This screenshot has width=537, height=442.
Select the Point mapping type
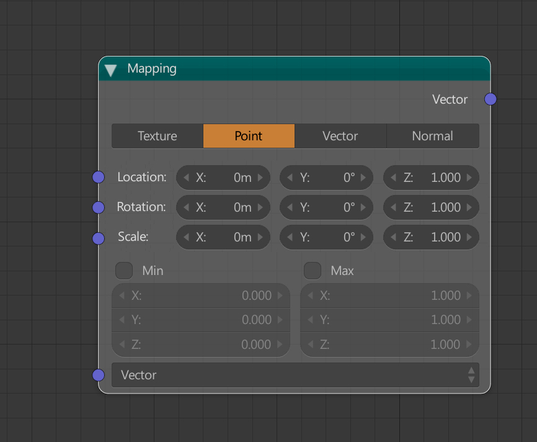[249, 136]
